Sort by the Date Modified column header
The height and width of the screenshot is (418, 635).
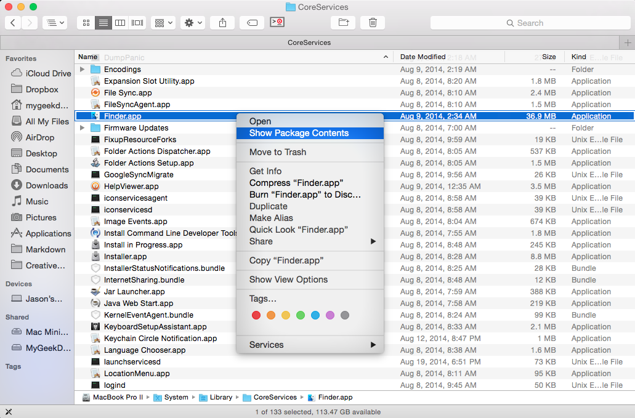coord(449,57)
